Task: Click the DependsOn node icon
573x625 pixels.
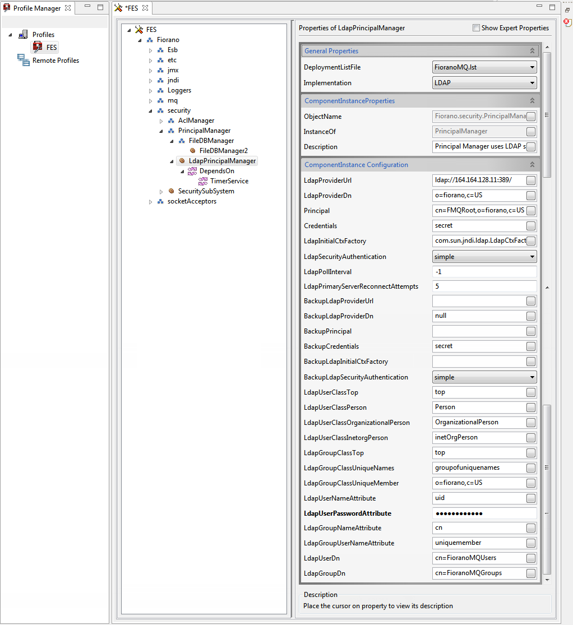Action: point(192,171)
